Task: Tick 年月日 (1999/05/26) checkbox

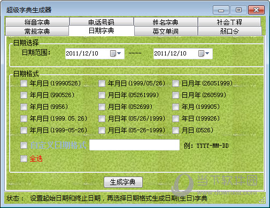Action: pos(102,83)
